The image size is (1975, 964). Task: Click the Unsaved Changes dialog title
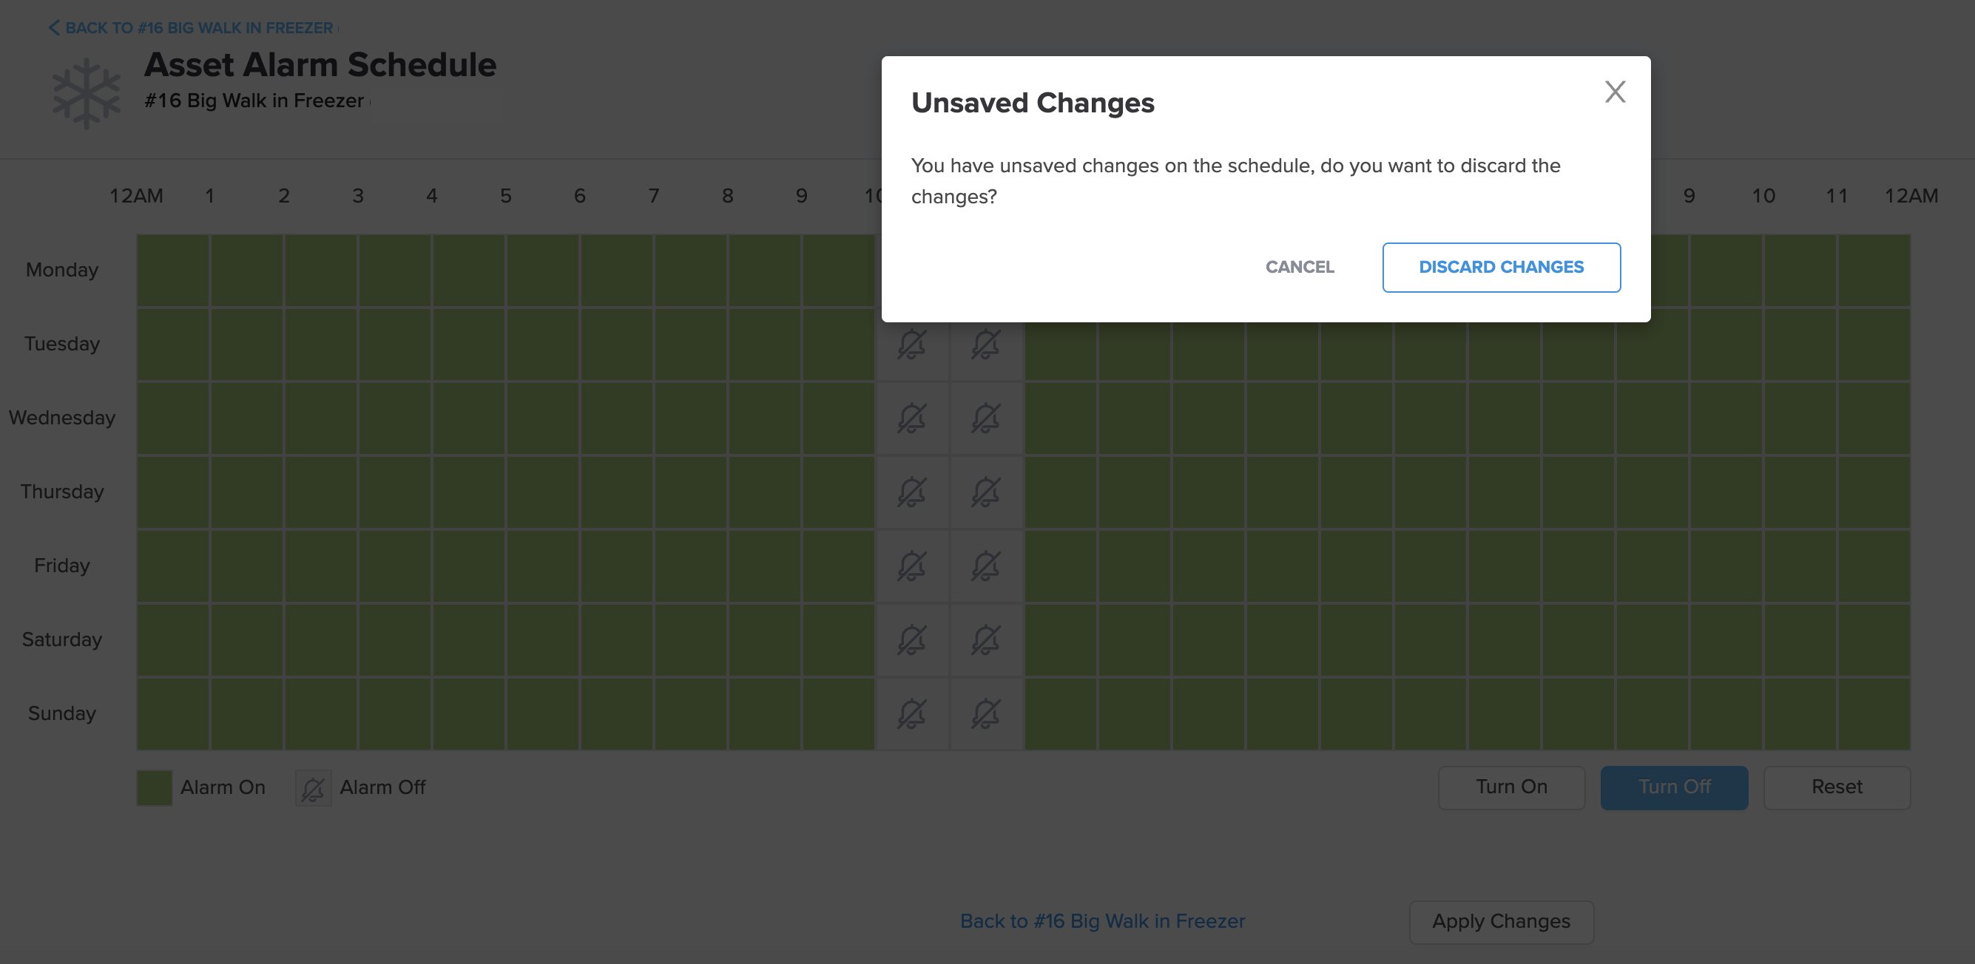(x=1033, y=103)
